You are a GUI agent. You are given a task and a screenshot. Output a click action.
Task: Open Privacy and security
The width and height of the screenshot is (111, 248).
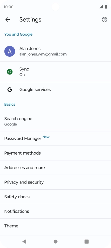tap(55, 182)
